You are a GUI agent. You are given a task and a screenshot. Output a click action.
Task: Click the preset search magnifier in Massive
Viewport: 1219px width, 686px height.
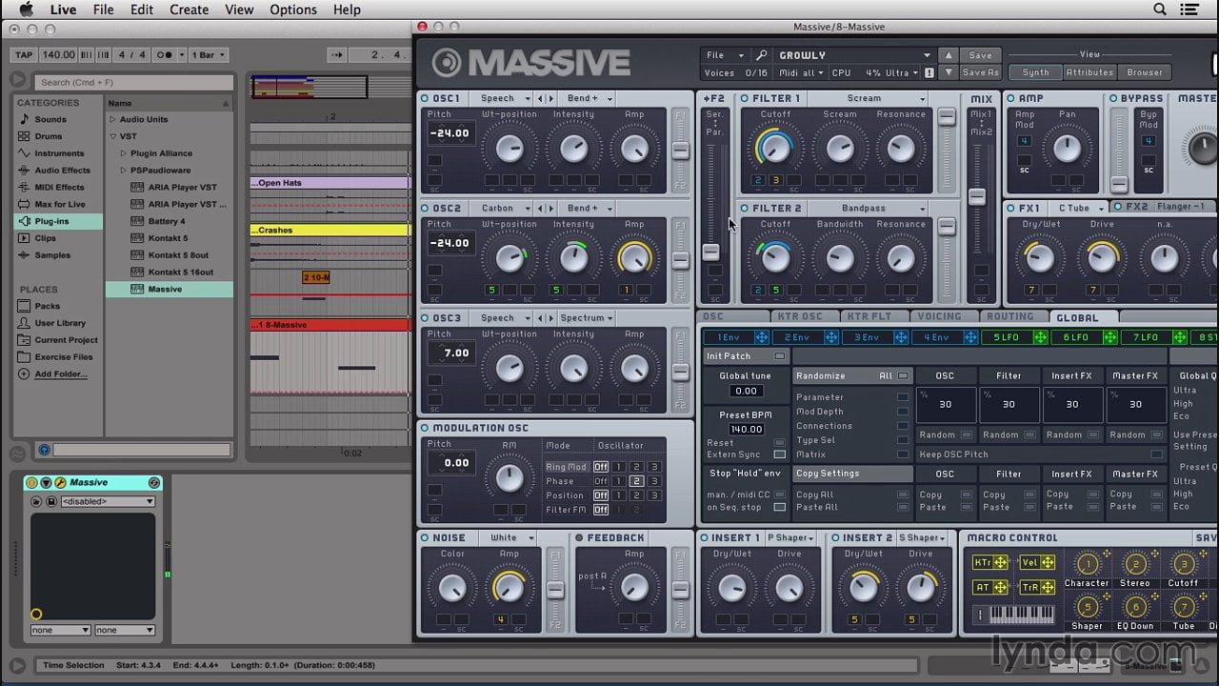(x=762, y=55)
